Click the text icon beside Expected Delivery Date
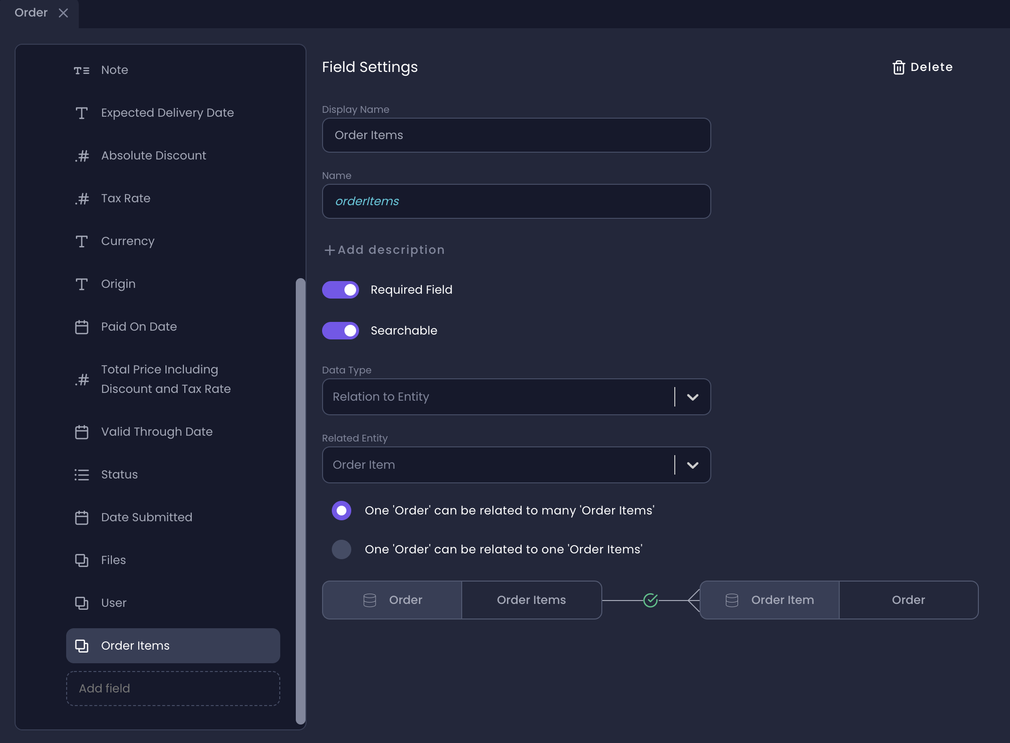The image size is (1010, 743). (82, 113)
